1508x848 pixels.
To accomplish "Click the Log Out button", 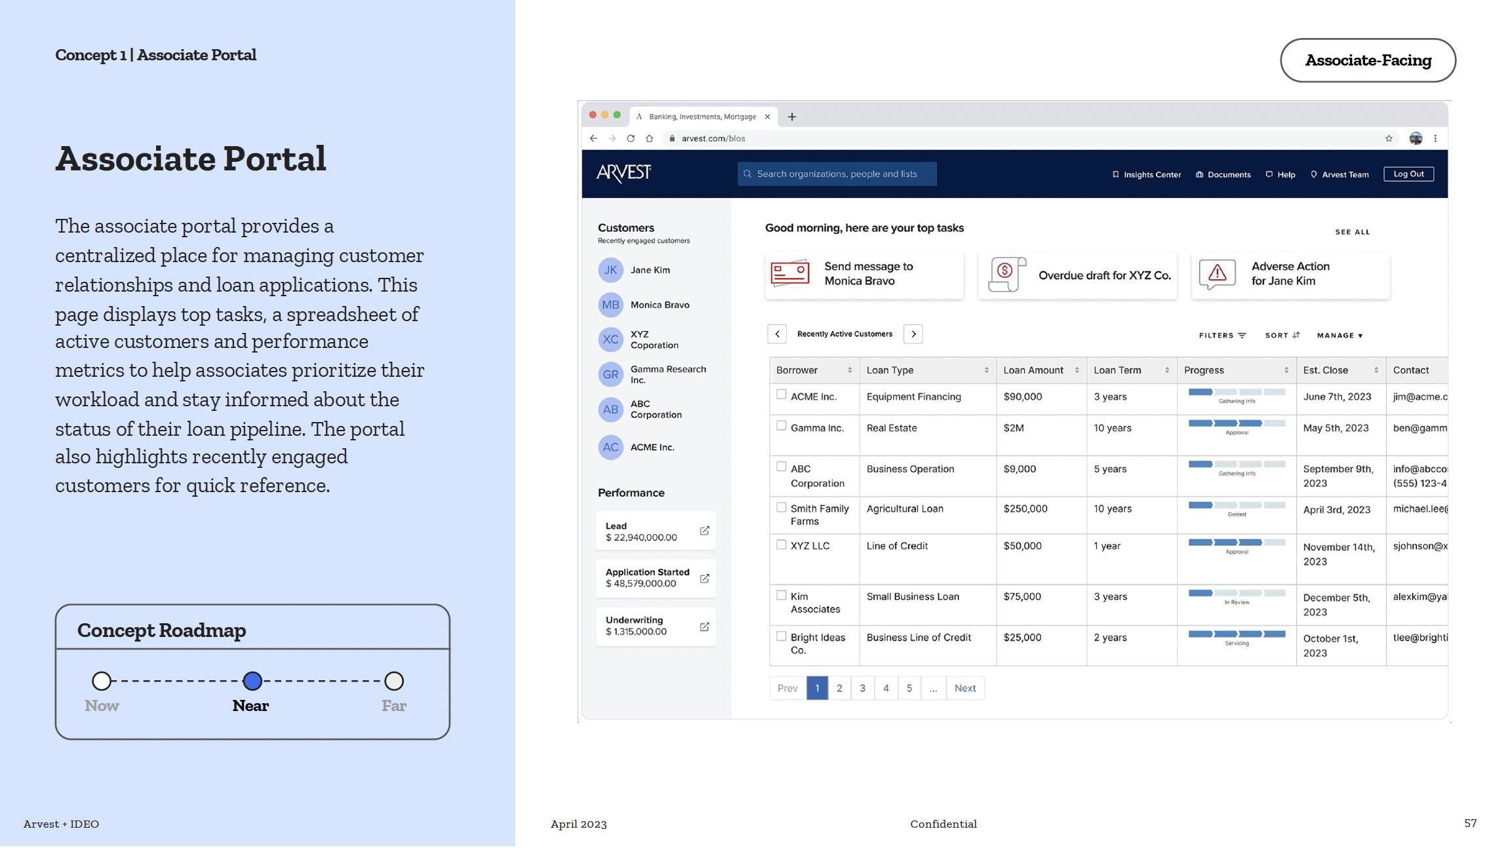I will (1408, 174).
